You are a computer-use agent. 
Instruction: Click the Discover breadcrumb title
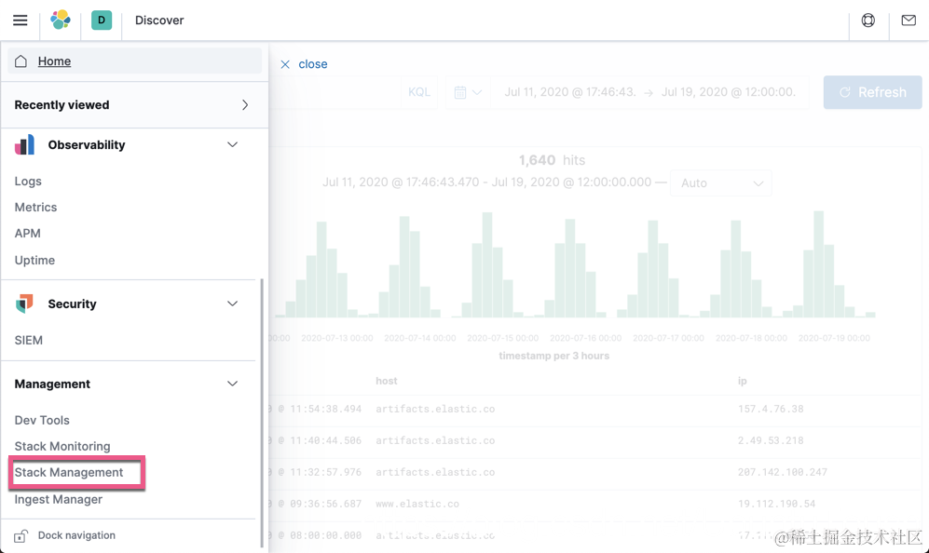[x=159, y=20]
